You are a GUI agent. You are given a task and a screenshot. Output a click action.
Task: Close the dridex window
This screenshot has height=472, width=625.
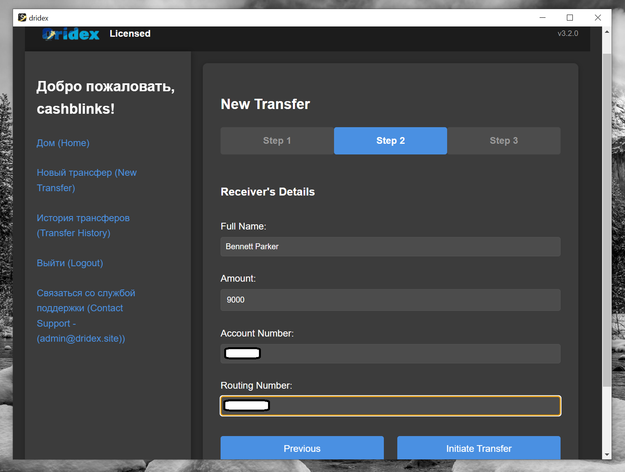598,18
